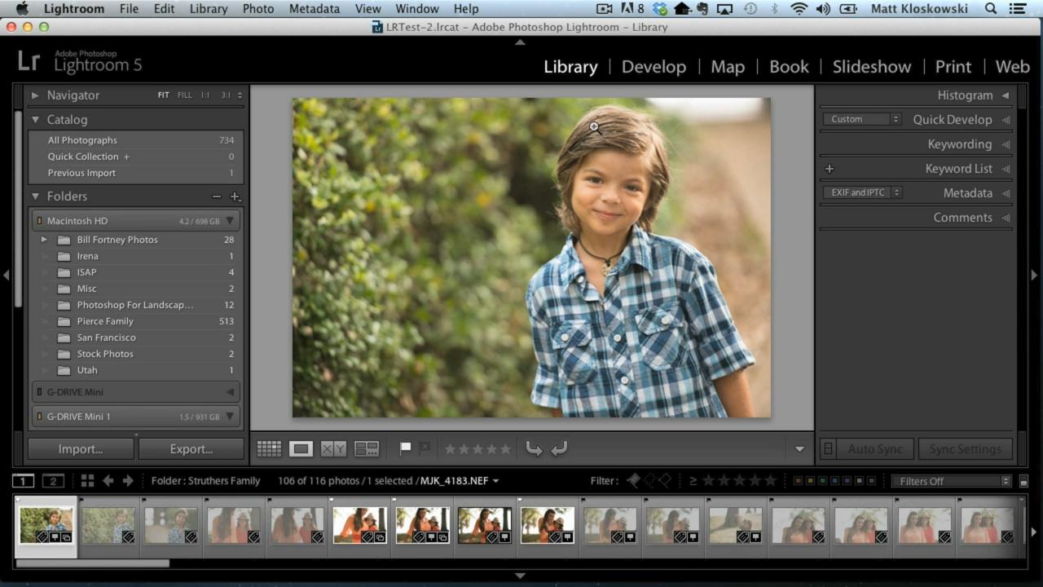
Task: Set Navigator zoom to 1:1
Action: pyautogui.click(x=205, y=95)
